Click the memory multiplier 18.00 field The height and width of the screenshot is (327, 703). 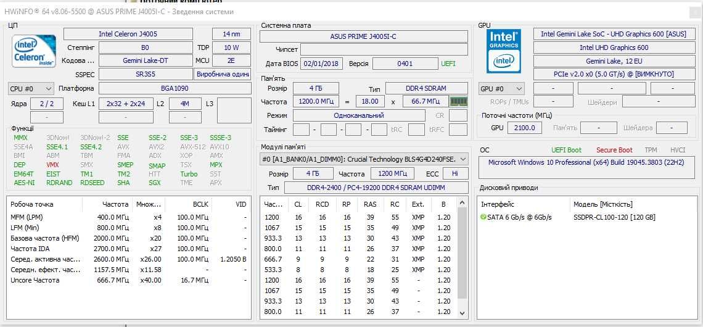coord(370,101)
